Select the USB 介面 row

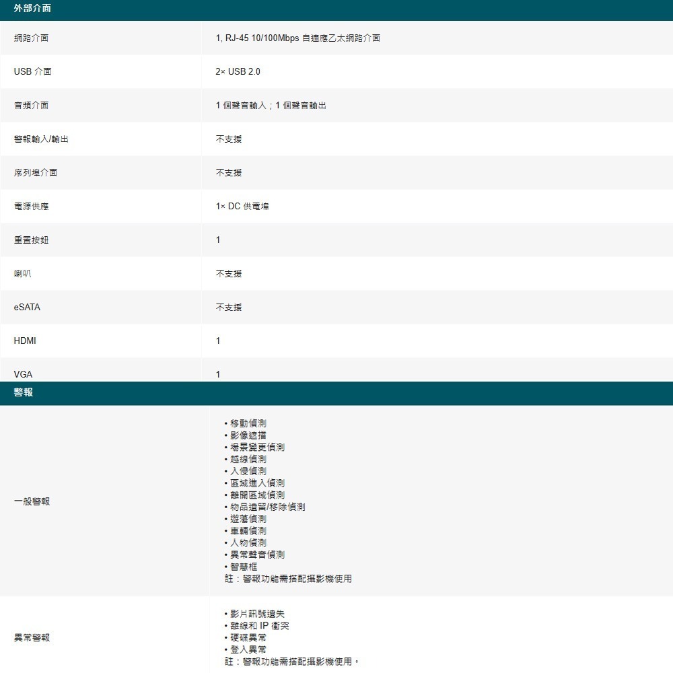(31, 71)
